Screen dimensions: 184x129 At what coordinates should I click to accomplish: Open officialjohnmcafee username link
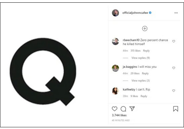coord(135,13)
